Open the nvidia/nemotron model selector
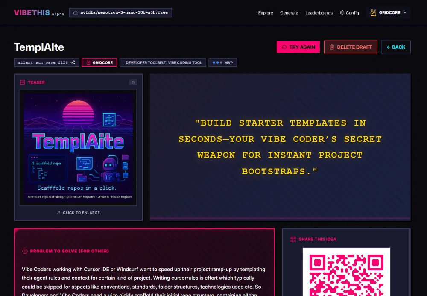 (x=120, y=13)
